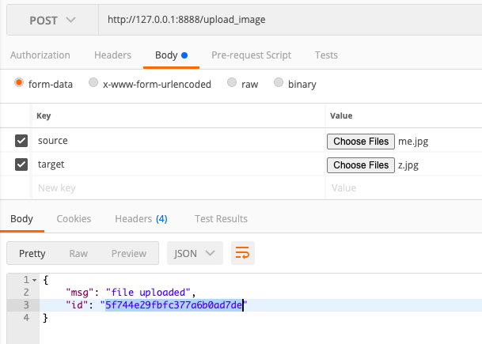The image size is (482, 344).
Task: Click the request URL field
Action: click(285, 19)
